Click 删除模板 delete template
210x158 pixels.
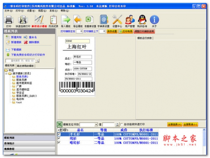point(31,42)
